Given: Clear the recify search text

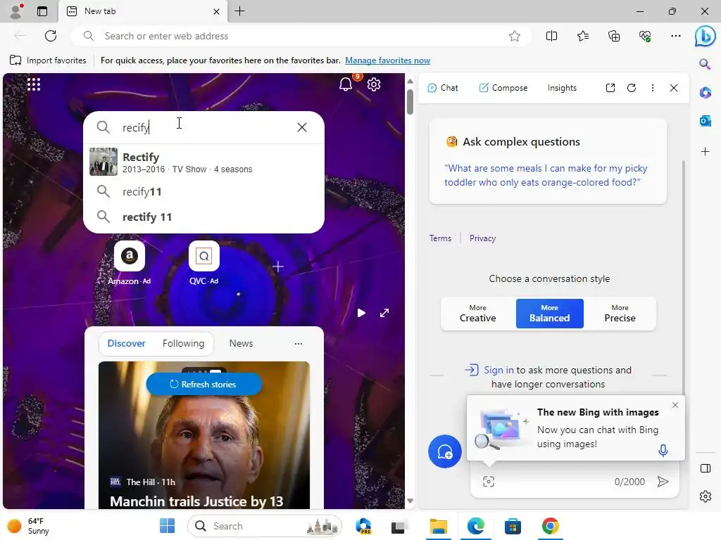Looking at the screenshot, I should pyautogui.click(x=301, y=127).
